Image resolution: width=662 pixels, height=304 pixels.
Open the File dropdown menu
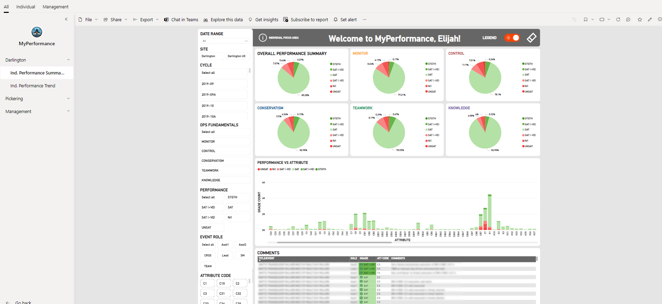[x=88, y=19]
